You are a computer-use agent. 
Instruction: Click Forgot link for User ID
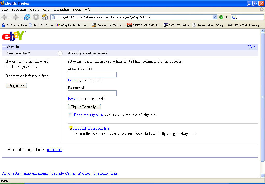(73, 80)
